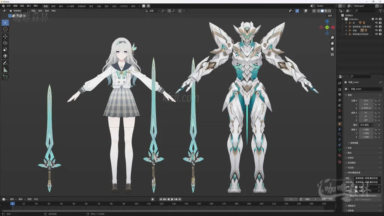The height and width of the screenshot is (216, 384).
Task: Click the Location Z value field
Action: point(366,108)
